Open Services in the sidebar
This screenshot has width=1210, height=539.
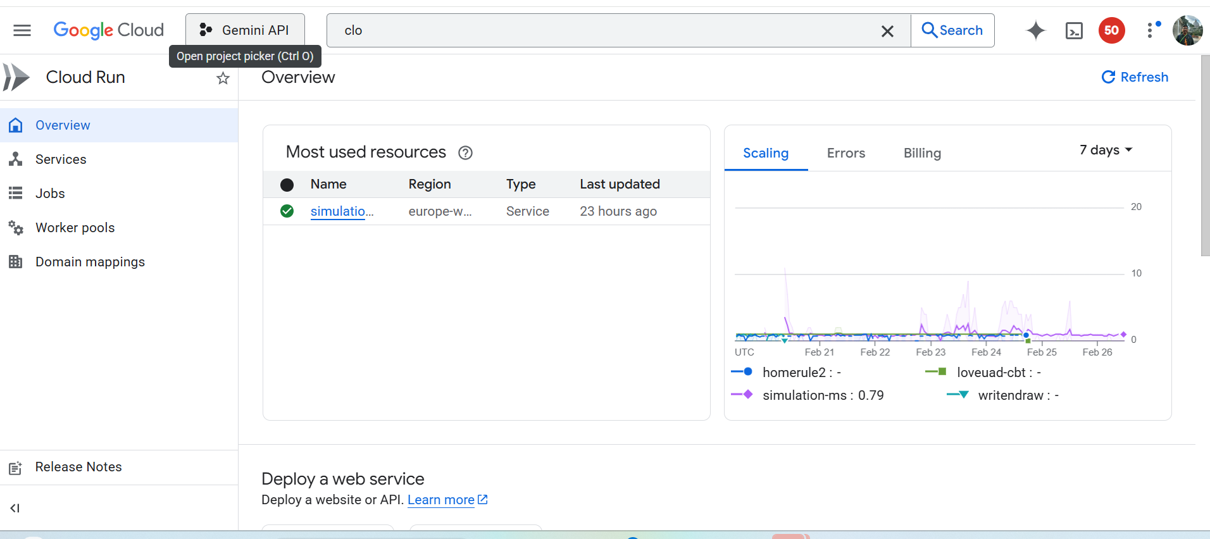click(119, 159)
